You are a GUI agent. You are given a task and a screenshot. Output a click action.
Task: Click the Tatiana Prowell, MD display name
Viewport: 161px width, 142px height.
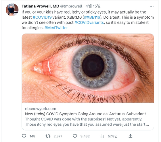40,6
